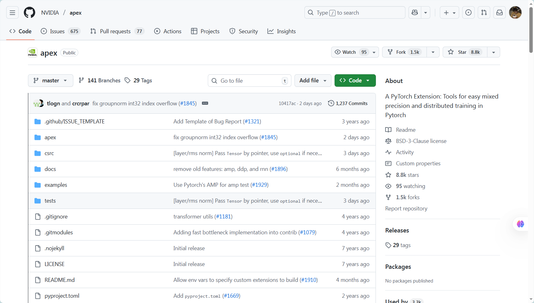View the 29 Tags link near branches
Image resolution: width=534 pixels, height=303 pixels.
point(138,80)
